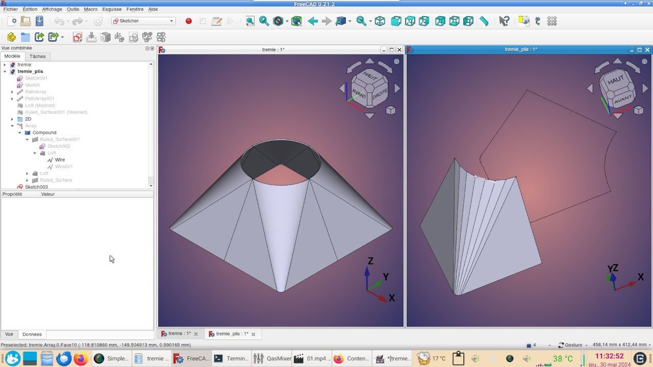The height and width of the screenshot is (367, 653).
Task: Switch to the Tâches tab
Action: (x=37, y=57)
